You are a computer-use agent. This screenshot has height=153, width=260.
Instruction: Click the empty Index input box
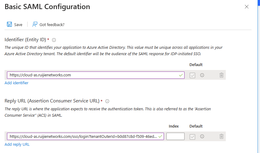click(x=175, y=136)
